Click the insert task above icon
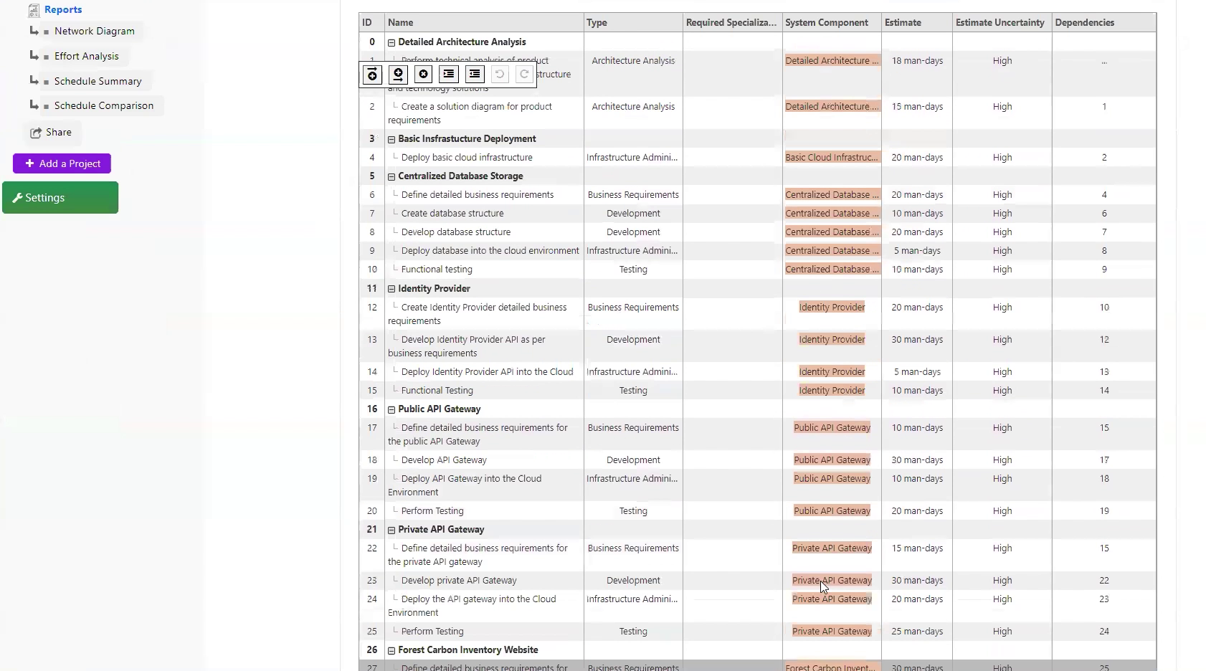The width and height of the screenshot is (1206, 671). click(372, 75)
